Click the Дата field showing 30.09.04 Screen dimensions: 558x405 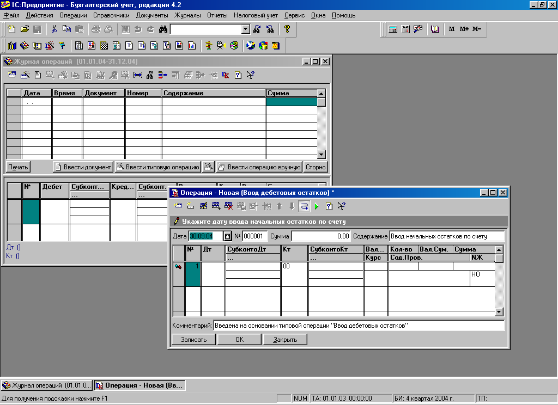(x=205, y=236)
